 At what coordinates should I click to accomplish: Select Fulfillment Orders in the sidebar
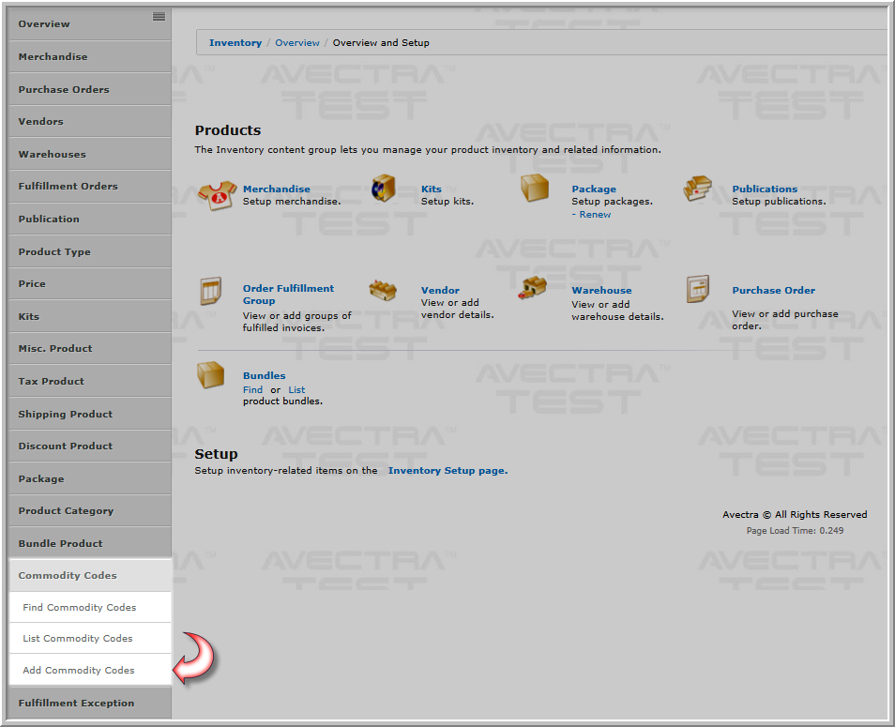(x=90, y=186)
